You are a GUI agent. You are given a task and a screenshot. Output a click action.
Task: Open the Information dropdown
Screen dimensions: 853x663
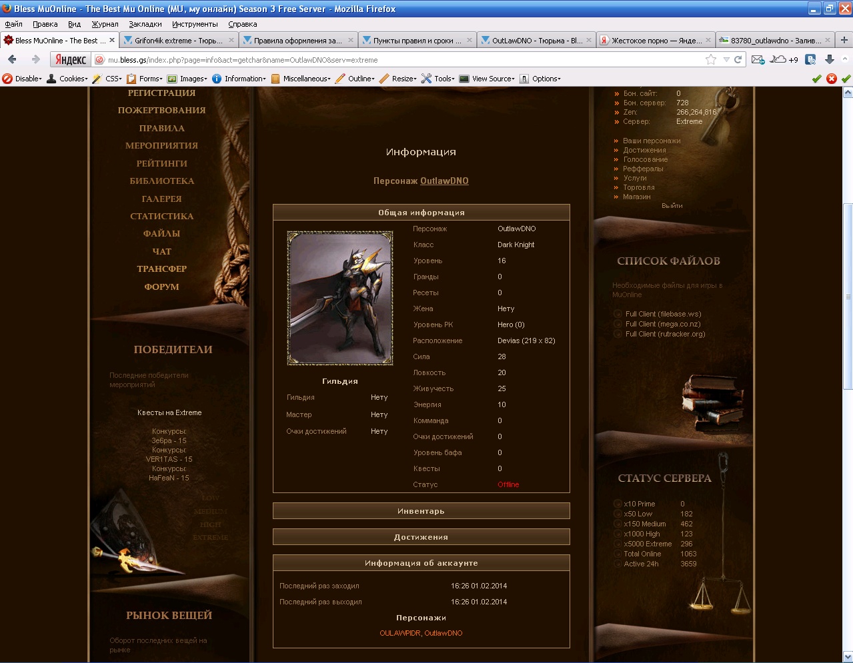point(245,79)
